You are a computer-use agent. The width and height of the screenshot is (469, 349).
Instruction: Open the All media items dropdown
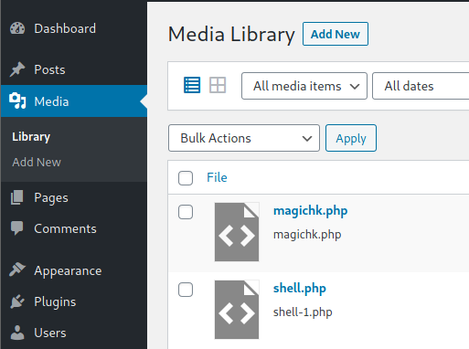[x=304, y=86]
